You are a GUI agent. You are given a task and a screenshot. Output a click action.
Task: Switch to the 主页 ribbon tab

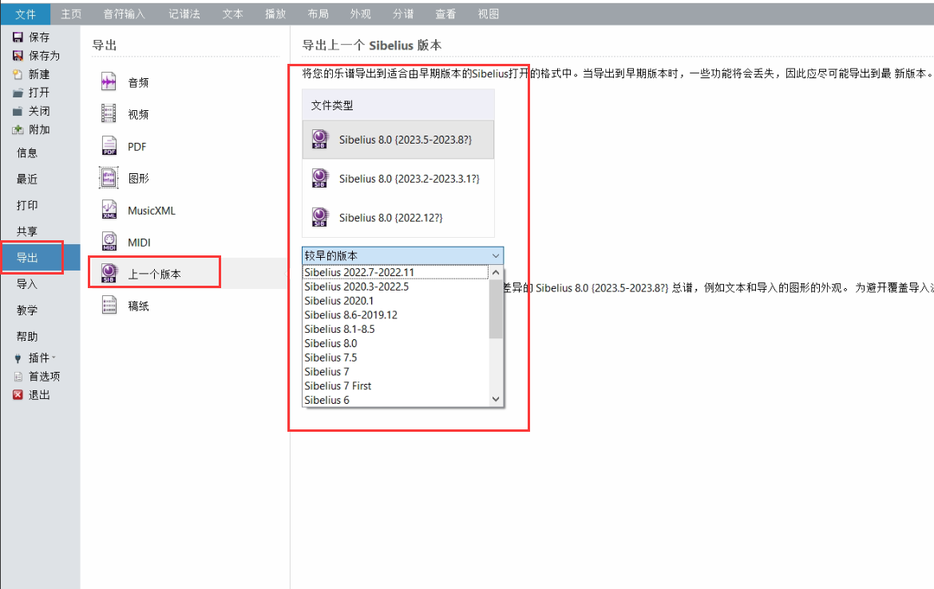pyautogui.click(x=72, y=14)
